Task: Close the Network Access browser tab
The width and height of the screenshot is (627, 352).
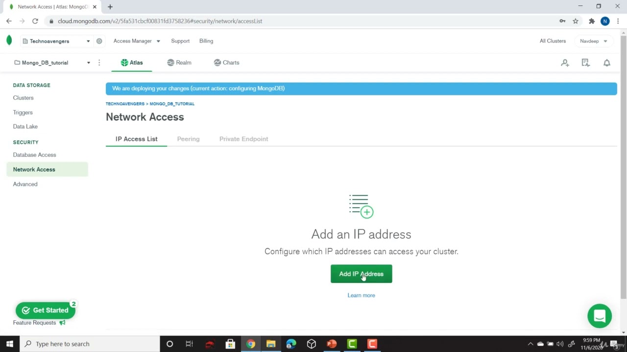Action: [95, 7]
